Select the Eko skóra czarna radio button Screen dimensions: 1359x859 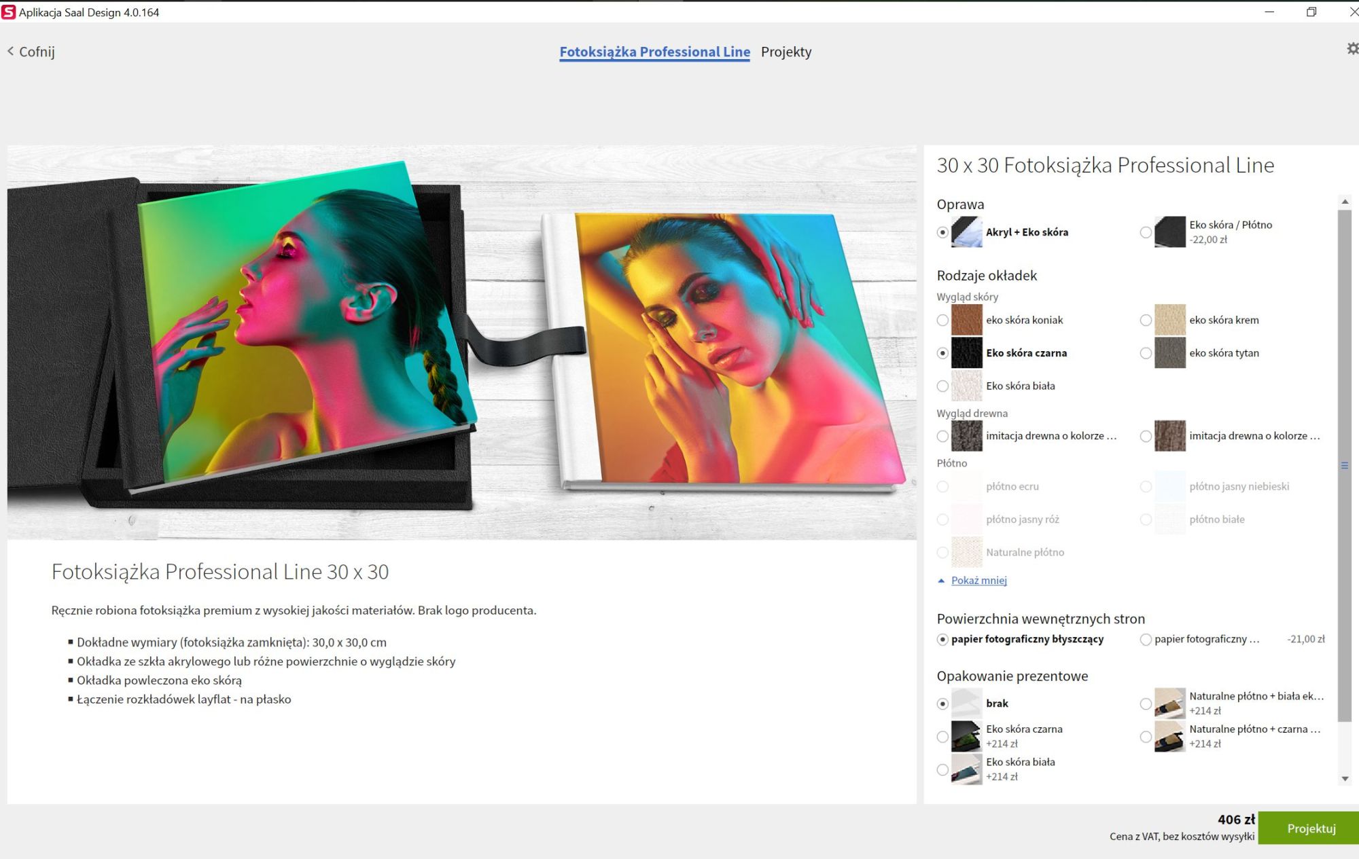(942, 353)
